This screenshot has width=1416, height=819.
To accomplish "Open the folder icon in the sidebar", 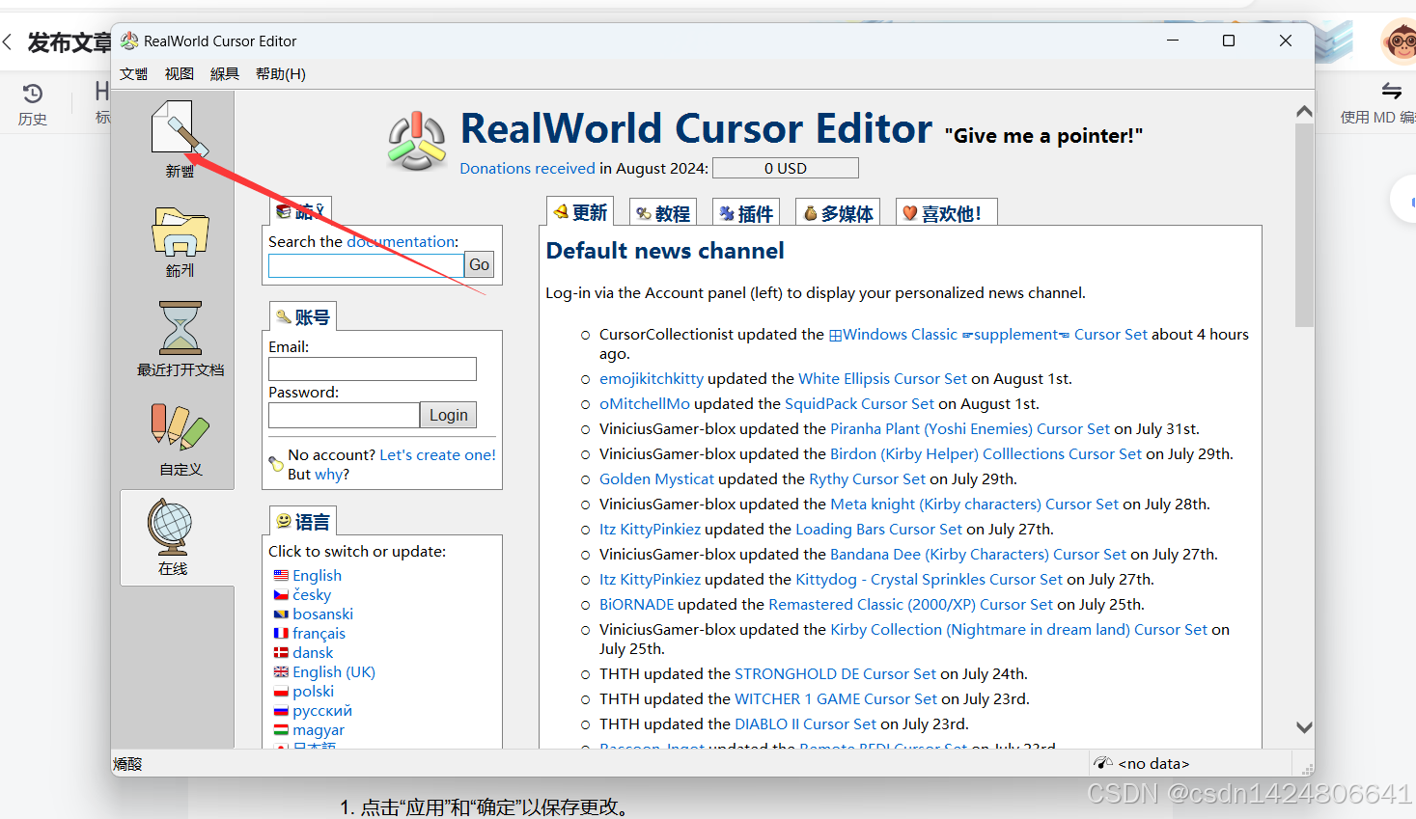I will [180, 232].
